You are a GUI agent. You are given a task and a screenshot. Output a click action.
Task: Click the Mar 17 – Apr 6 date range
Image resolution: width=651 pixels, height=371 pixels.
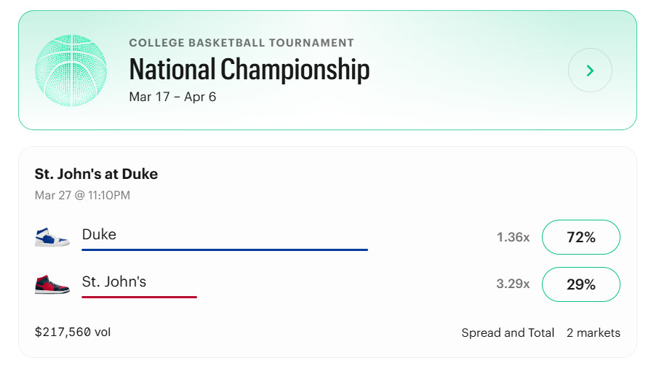click(x=172, y=96)
